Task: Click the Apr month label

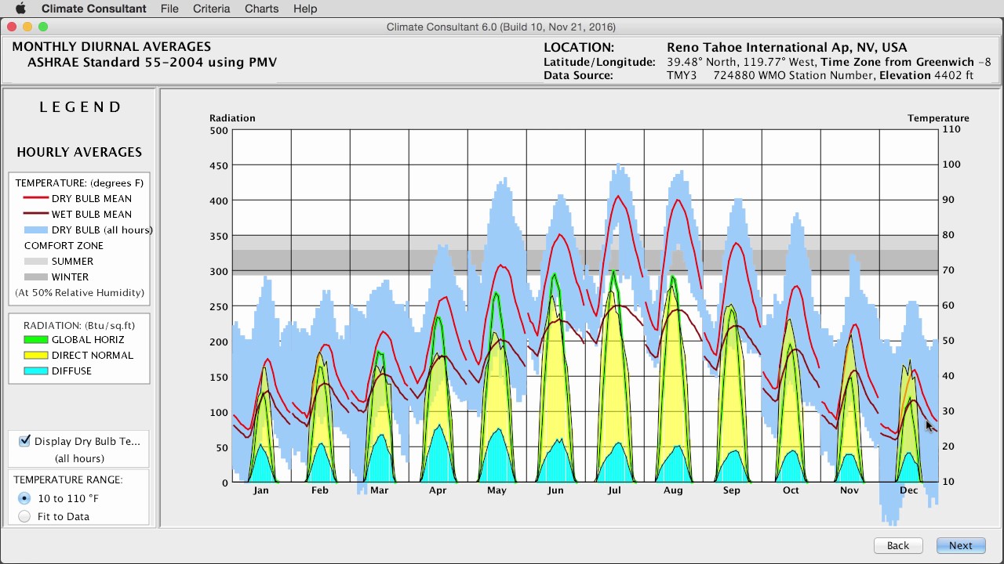Action: click(x=438, y=490)
